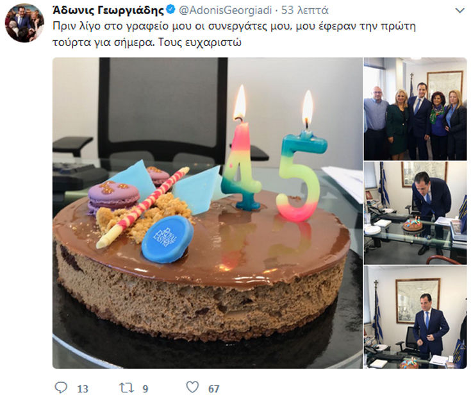471x395 pixels.
Task: Click the retweet count 9
Action: [145, 389]
